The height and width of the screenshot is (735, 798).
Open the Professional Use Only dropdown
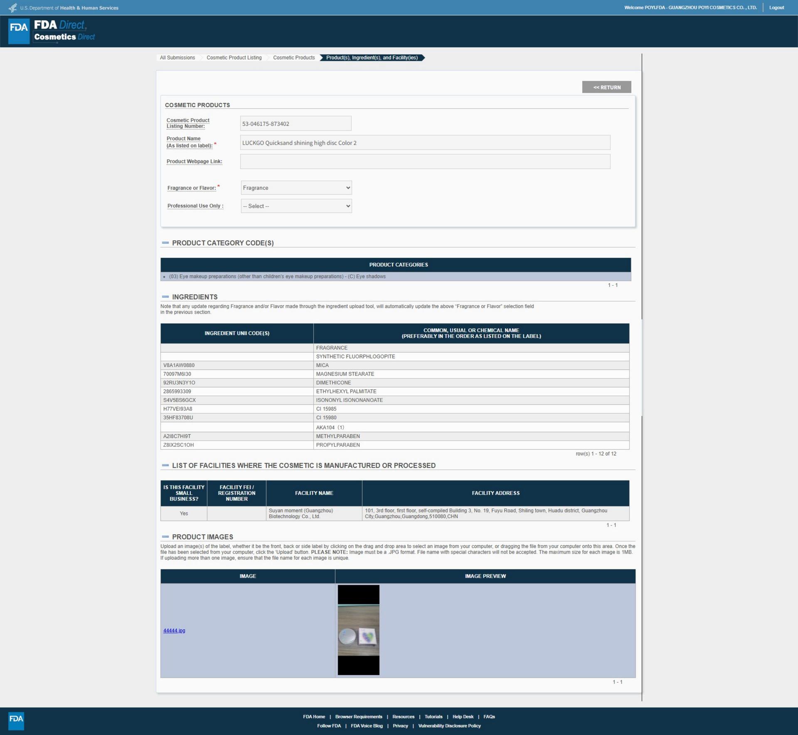click(296, 206)
